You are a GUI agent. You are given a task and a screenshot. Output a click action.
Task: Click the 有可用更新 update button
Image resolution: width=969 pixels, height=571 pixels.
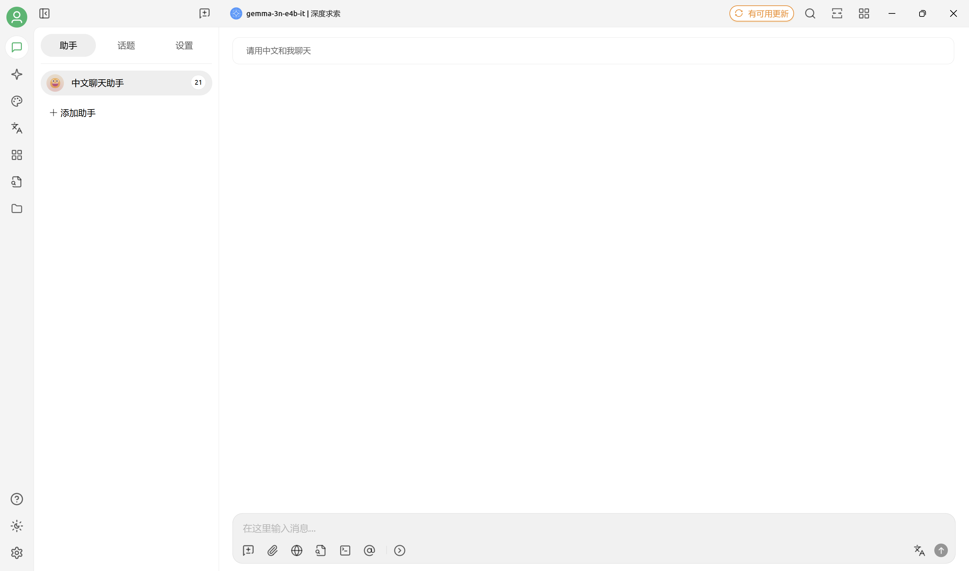pyautogui.click(x=761, y=14)
